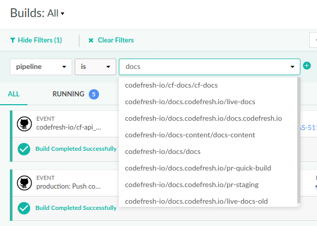Click success checkmark icon on first build
Image resolution: width=317 pixels, height=226 pixels.
(x=24, y=149)
